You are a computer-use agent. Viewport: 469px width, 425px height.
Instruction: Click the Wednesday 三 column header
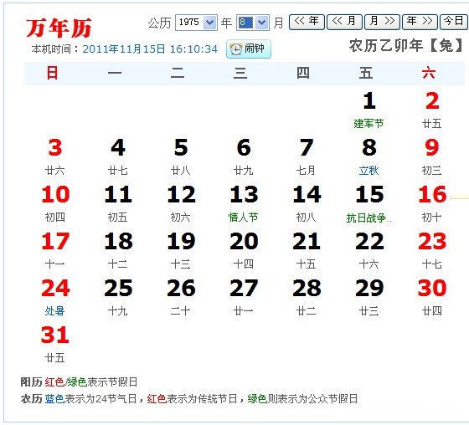(x=240, y=74)
